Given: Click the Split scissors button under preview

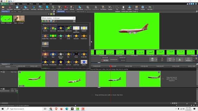Looking at the screenshot, I should (x=162, y=60).
